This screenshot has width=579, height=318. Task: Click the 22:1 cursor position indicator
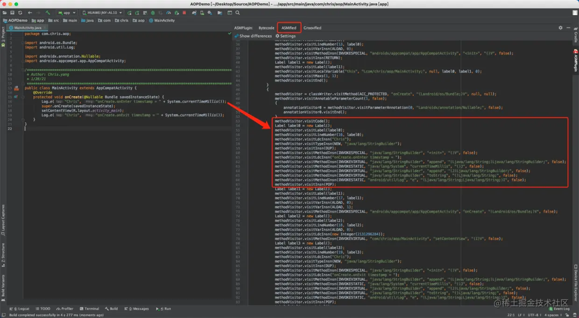(x=511, y=315)
